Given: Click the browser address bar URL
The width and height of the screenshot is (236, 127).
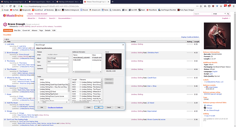Looking at the screenshot, I should (x=51, y=6).
